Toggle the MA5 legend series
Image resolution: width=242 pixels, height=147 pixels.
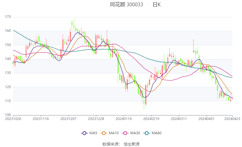pos(89,133)
